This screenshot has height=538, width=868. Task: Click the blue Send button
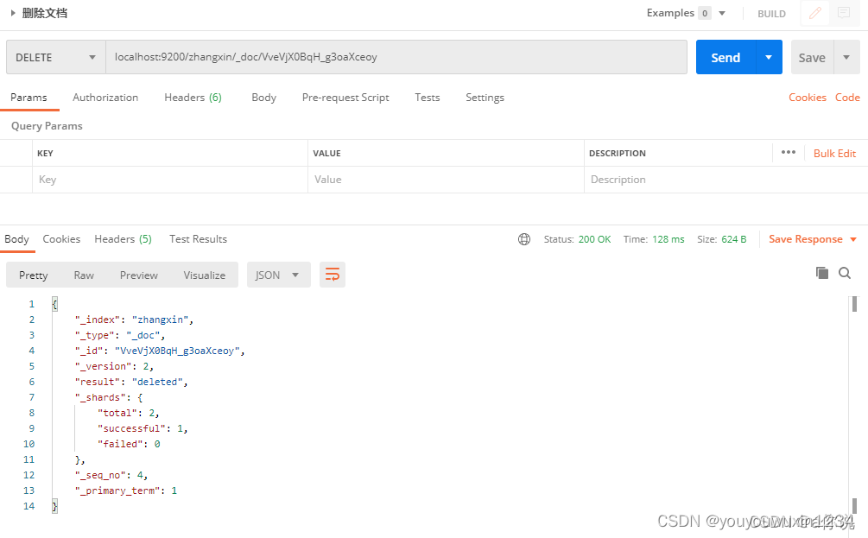(x=725, y=57)
